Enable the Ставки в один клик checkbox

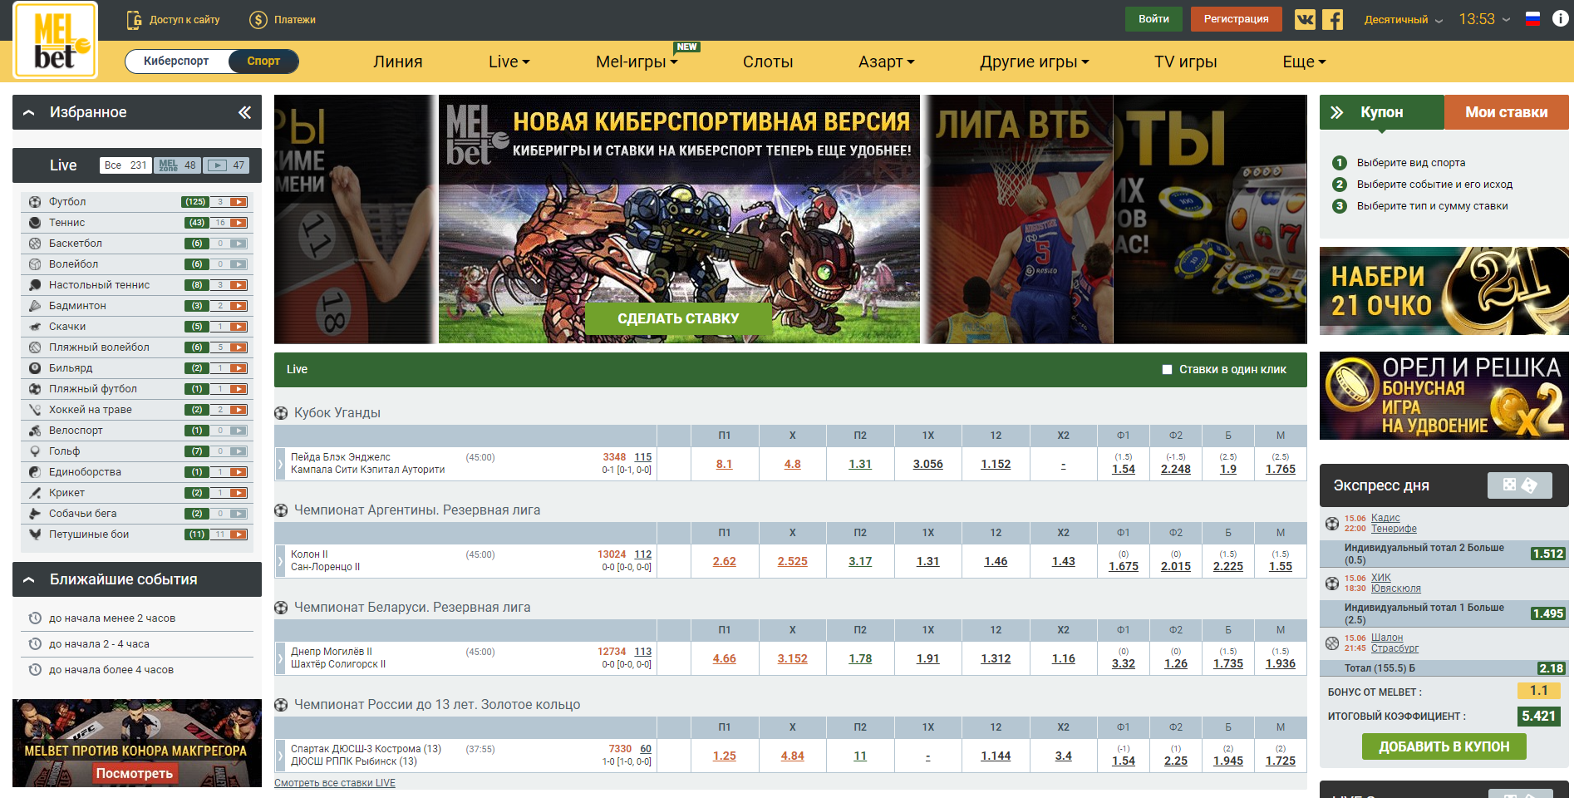pos(1167,370)
